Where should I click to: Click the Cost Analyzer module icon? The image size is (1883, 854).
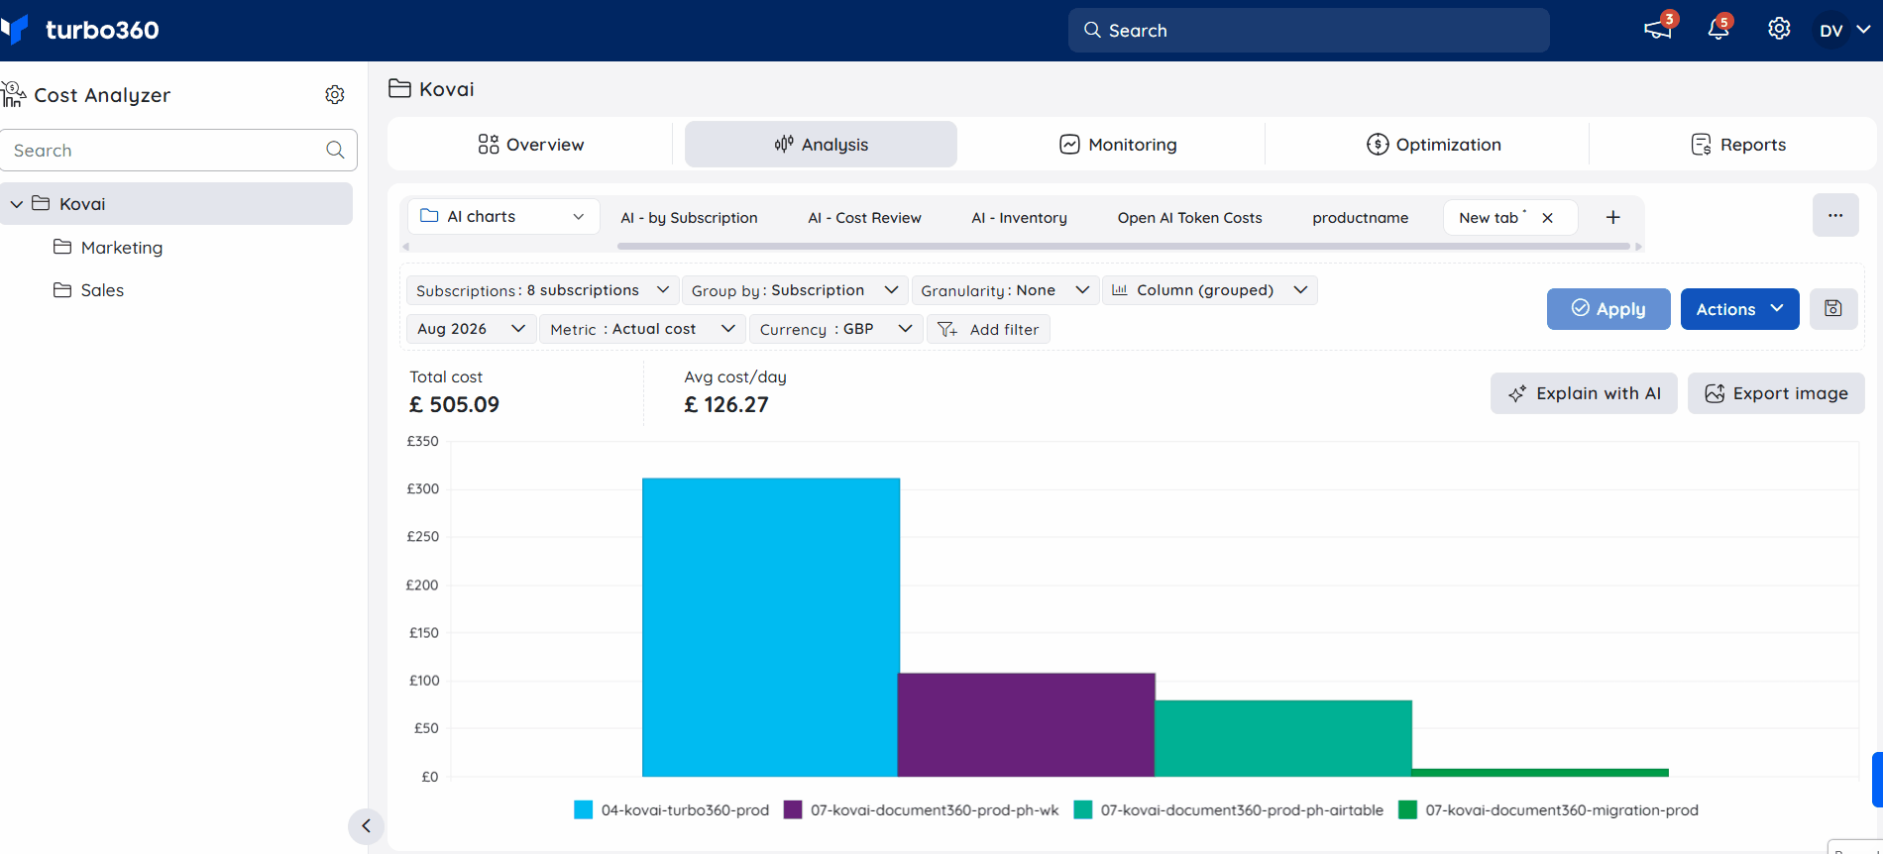click(x=13, y=94)
